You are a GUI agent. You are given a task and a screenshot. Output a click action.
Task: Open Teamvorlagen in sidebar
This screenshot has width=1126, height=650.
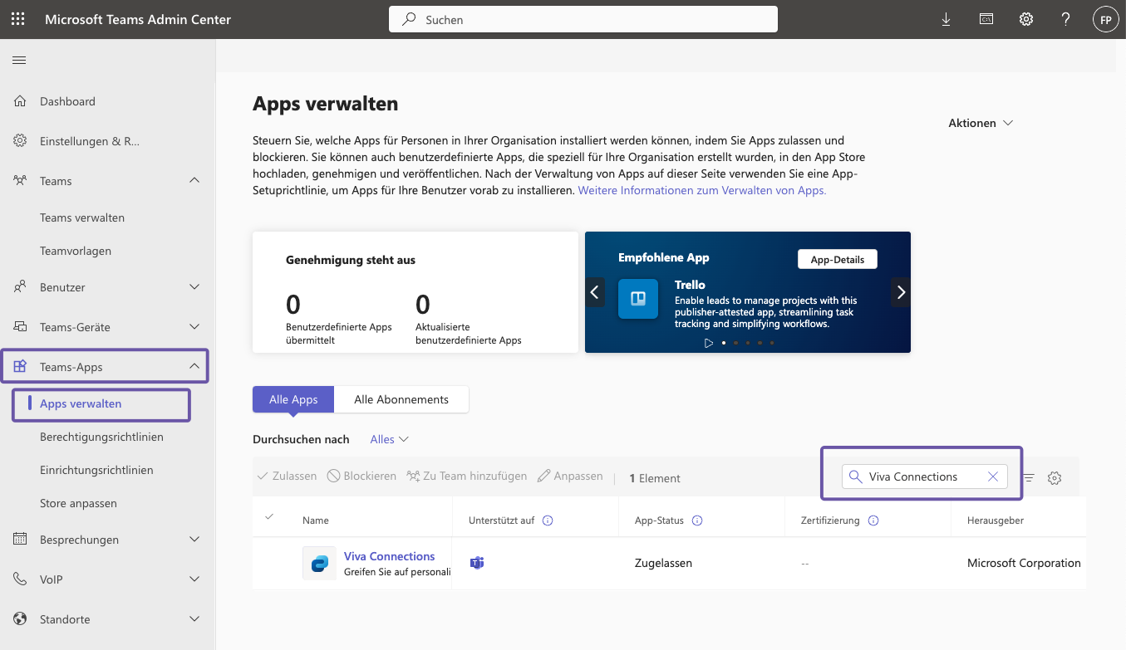pos(76,251)
